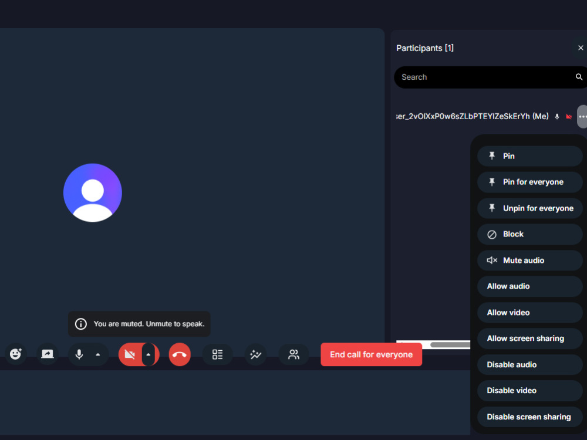Leave call with the red hang-up button
Image resolution: width=587 pixels, height=440 pixels.
click(180, 354)
